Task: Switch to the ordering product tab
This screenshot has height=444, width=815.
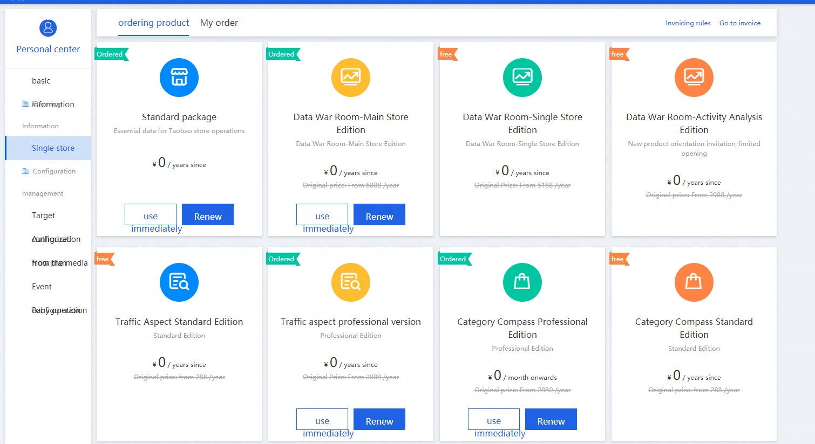Action: coord(153,23)
